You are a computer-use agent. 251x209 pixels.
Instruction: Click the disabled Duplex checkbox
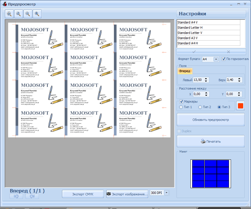[x=179, y=131]
